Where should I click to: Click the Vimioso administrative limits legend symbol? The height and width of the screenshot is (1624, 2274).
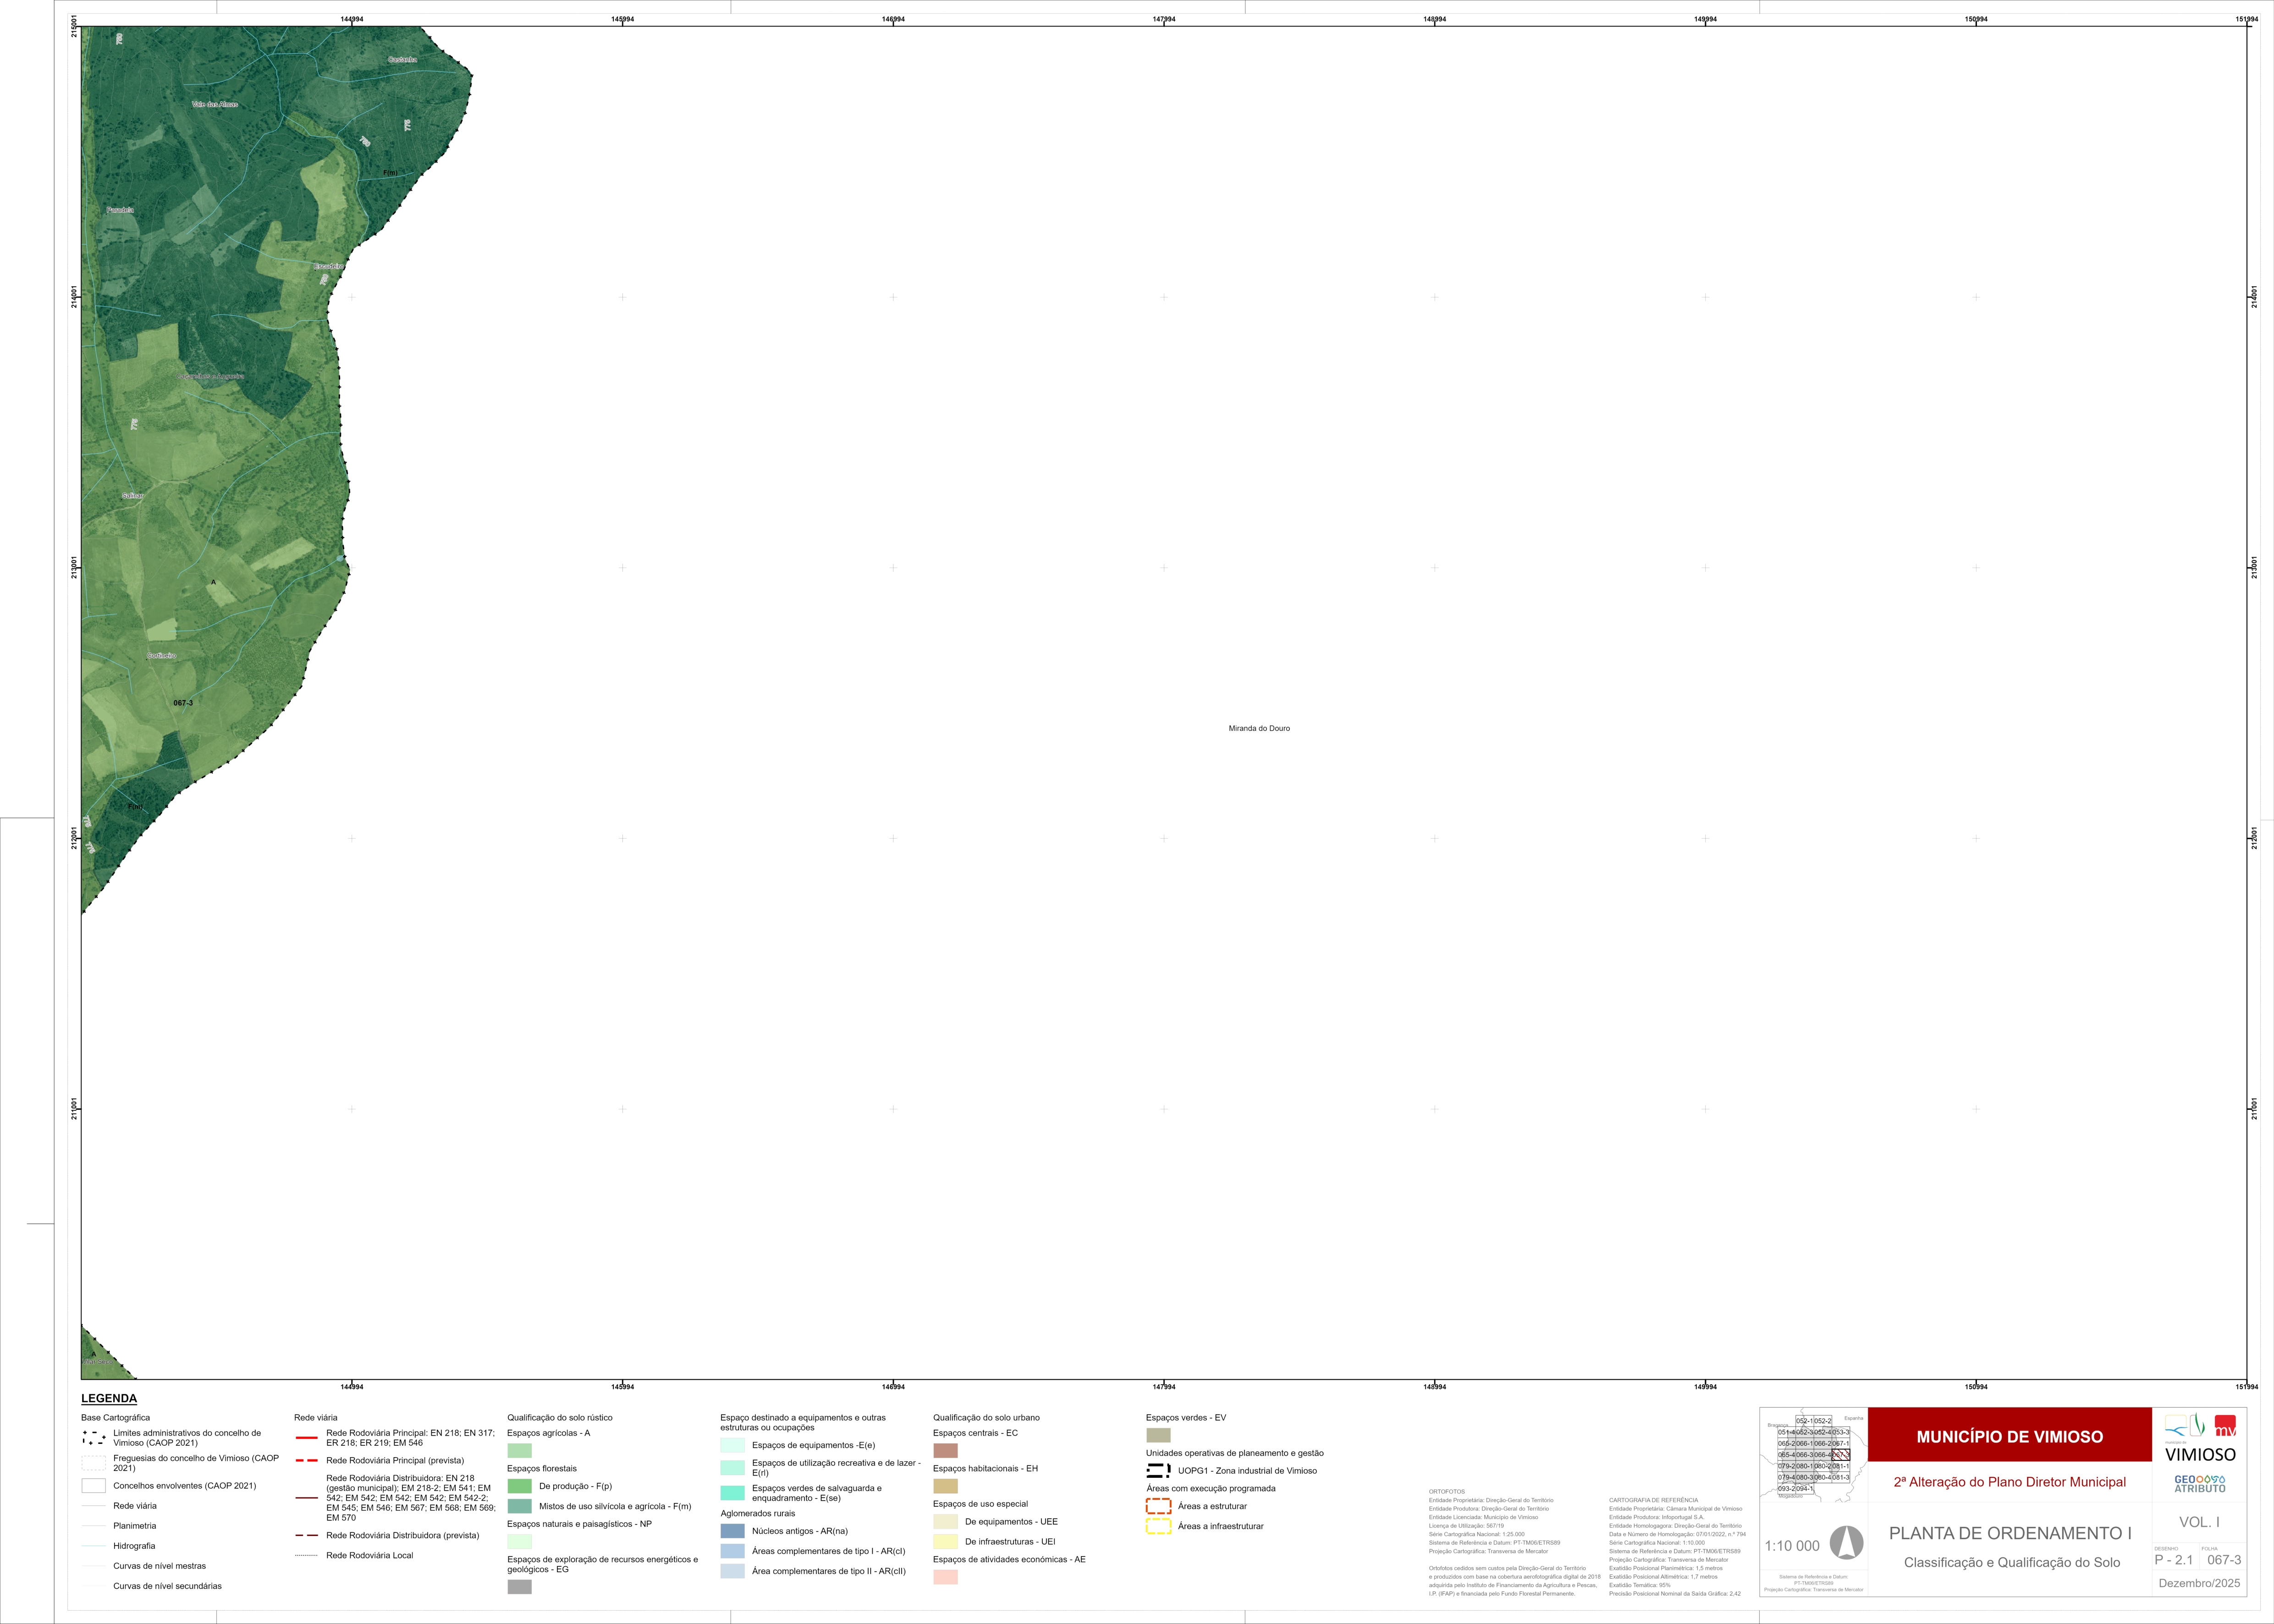point(94,1438)
